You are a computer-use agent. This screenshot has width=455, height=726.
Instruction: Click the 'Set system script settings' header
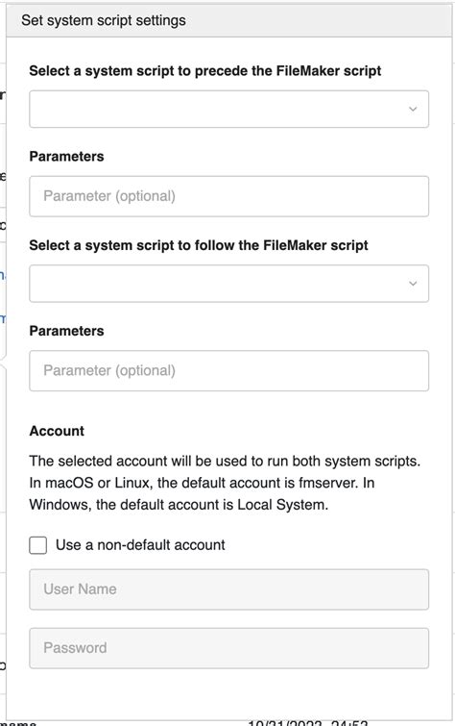click(x=104, y=20)
